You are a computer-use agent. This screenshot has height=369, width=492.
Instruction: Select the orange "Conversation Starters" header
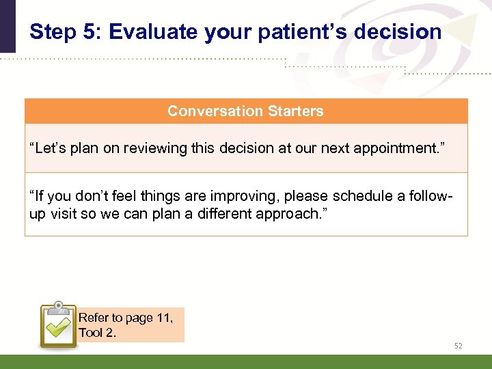[x=246, y=111]
